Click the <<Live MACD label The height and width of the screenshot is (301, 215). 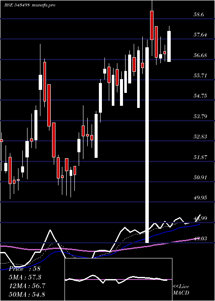(x=181, y=290)
